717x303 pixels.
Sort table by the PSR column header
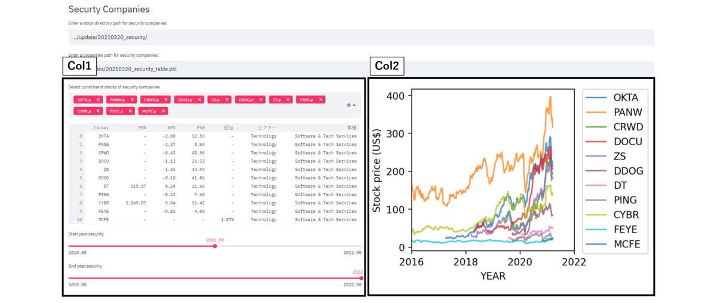tap(200, 128)
